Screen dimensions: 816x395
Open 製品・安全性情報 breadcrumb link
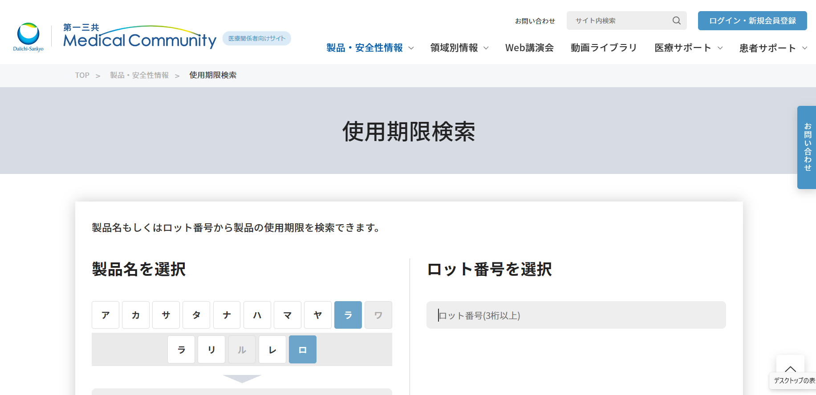[x=139, y=75]
